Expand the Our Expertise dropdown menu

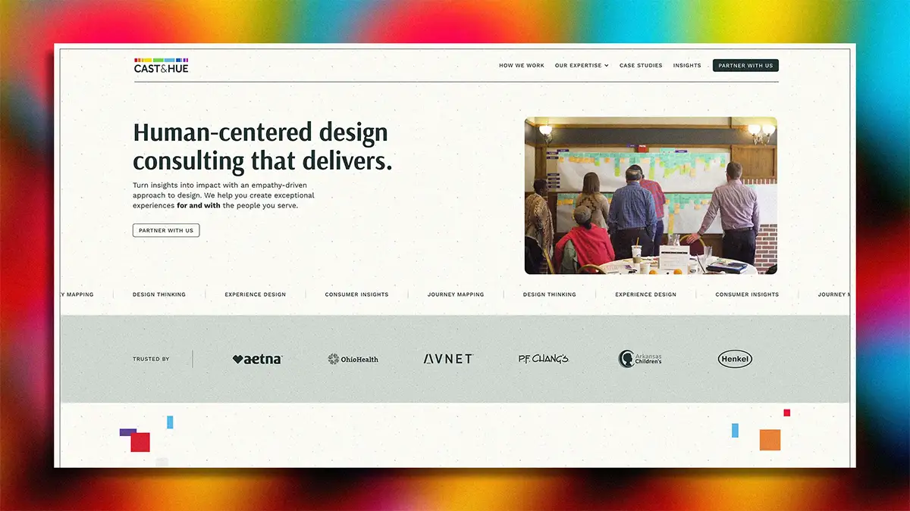pyautogui.click(x=582, y=66)
